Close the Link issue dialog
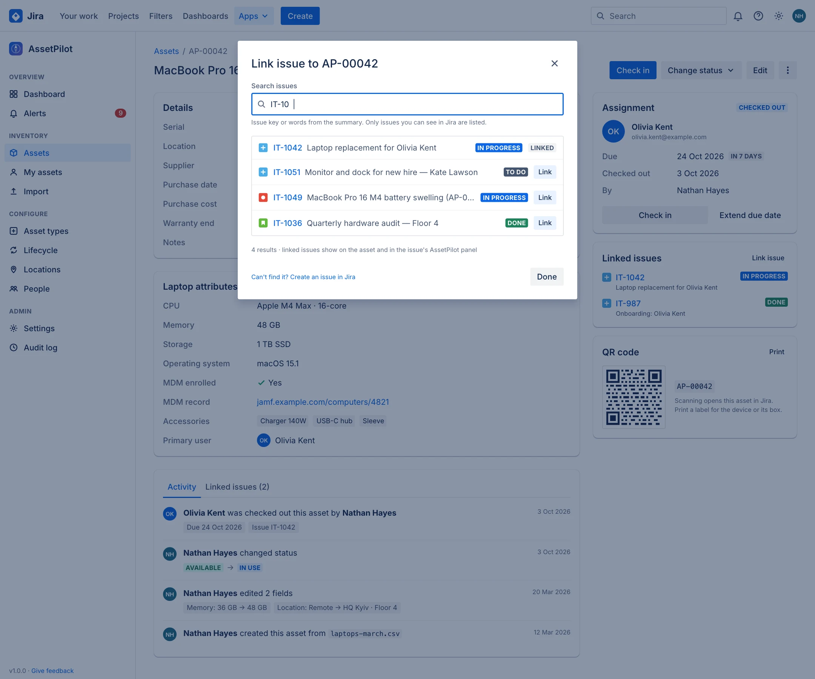 (x=554, y=63)
